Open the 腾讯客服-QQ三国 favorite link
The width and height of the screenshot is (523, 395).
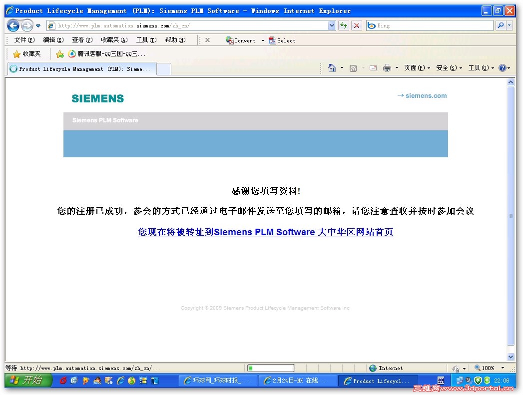pyautogui.click(x=107, y=54)
